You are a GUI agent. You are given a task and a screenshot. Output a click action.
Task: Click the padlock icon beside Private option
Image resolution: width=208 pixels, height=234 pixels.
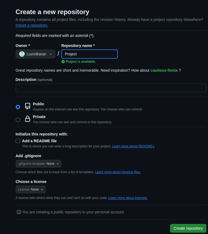(27, 119)
